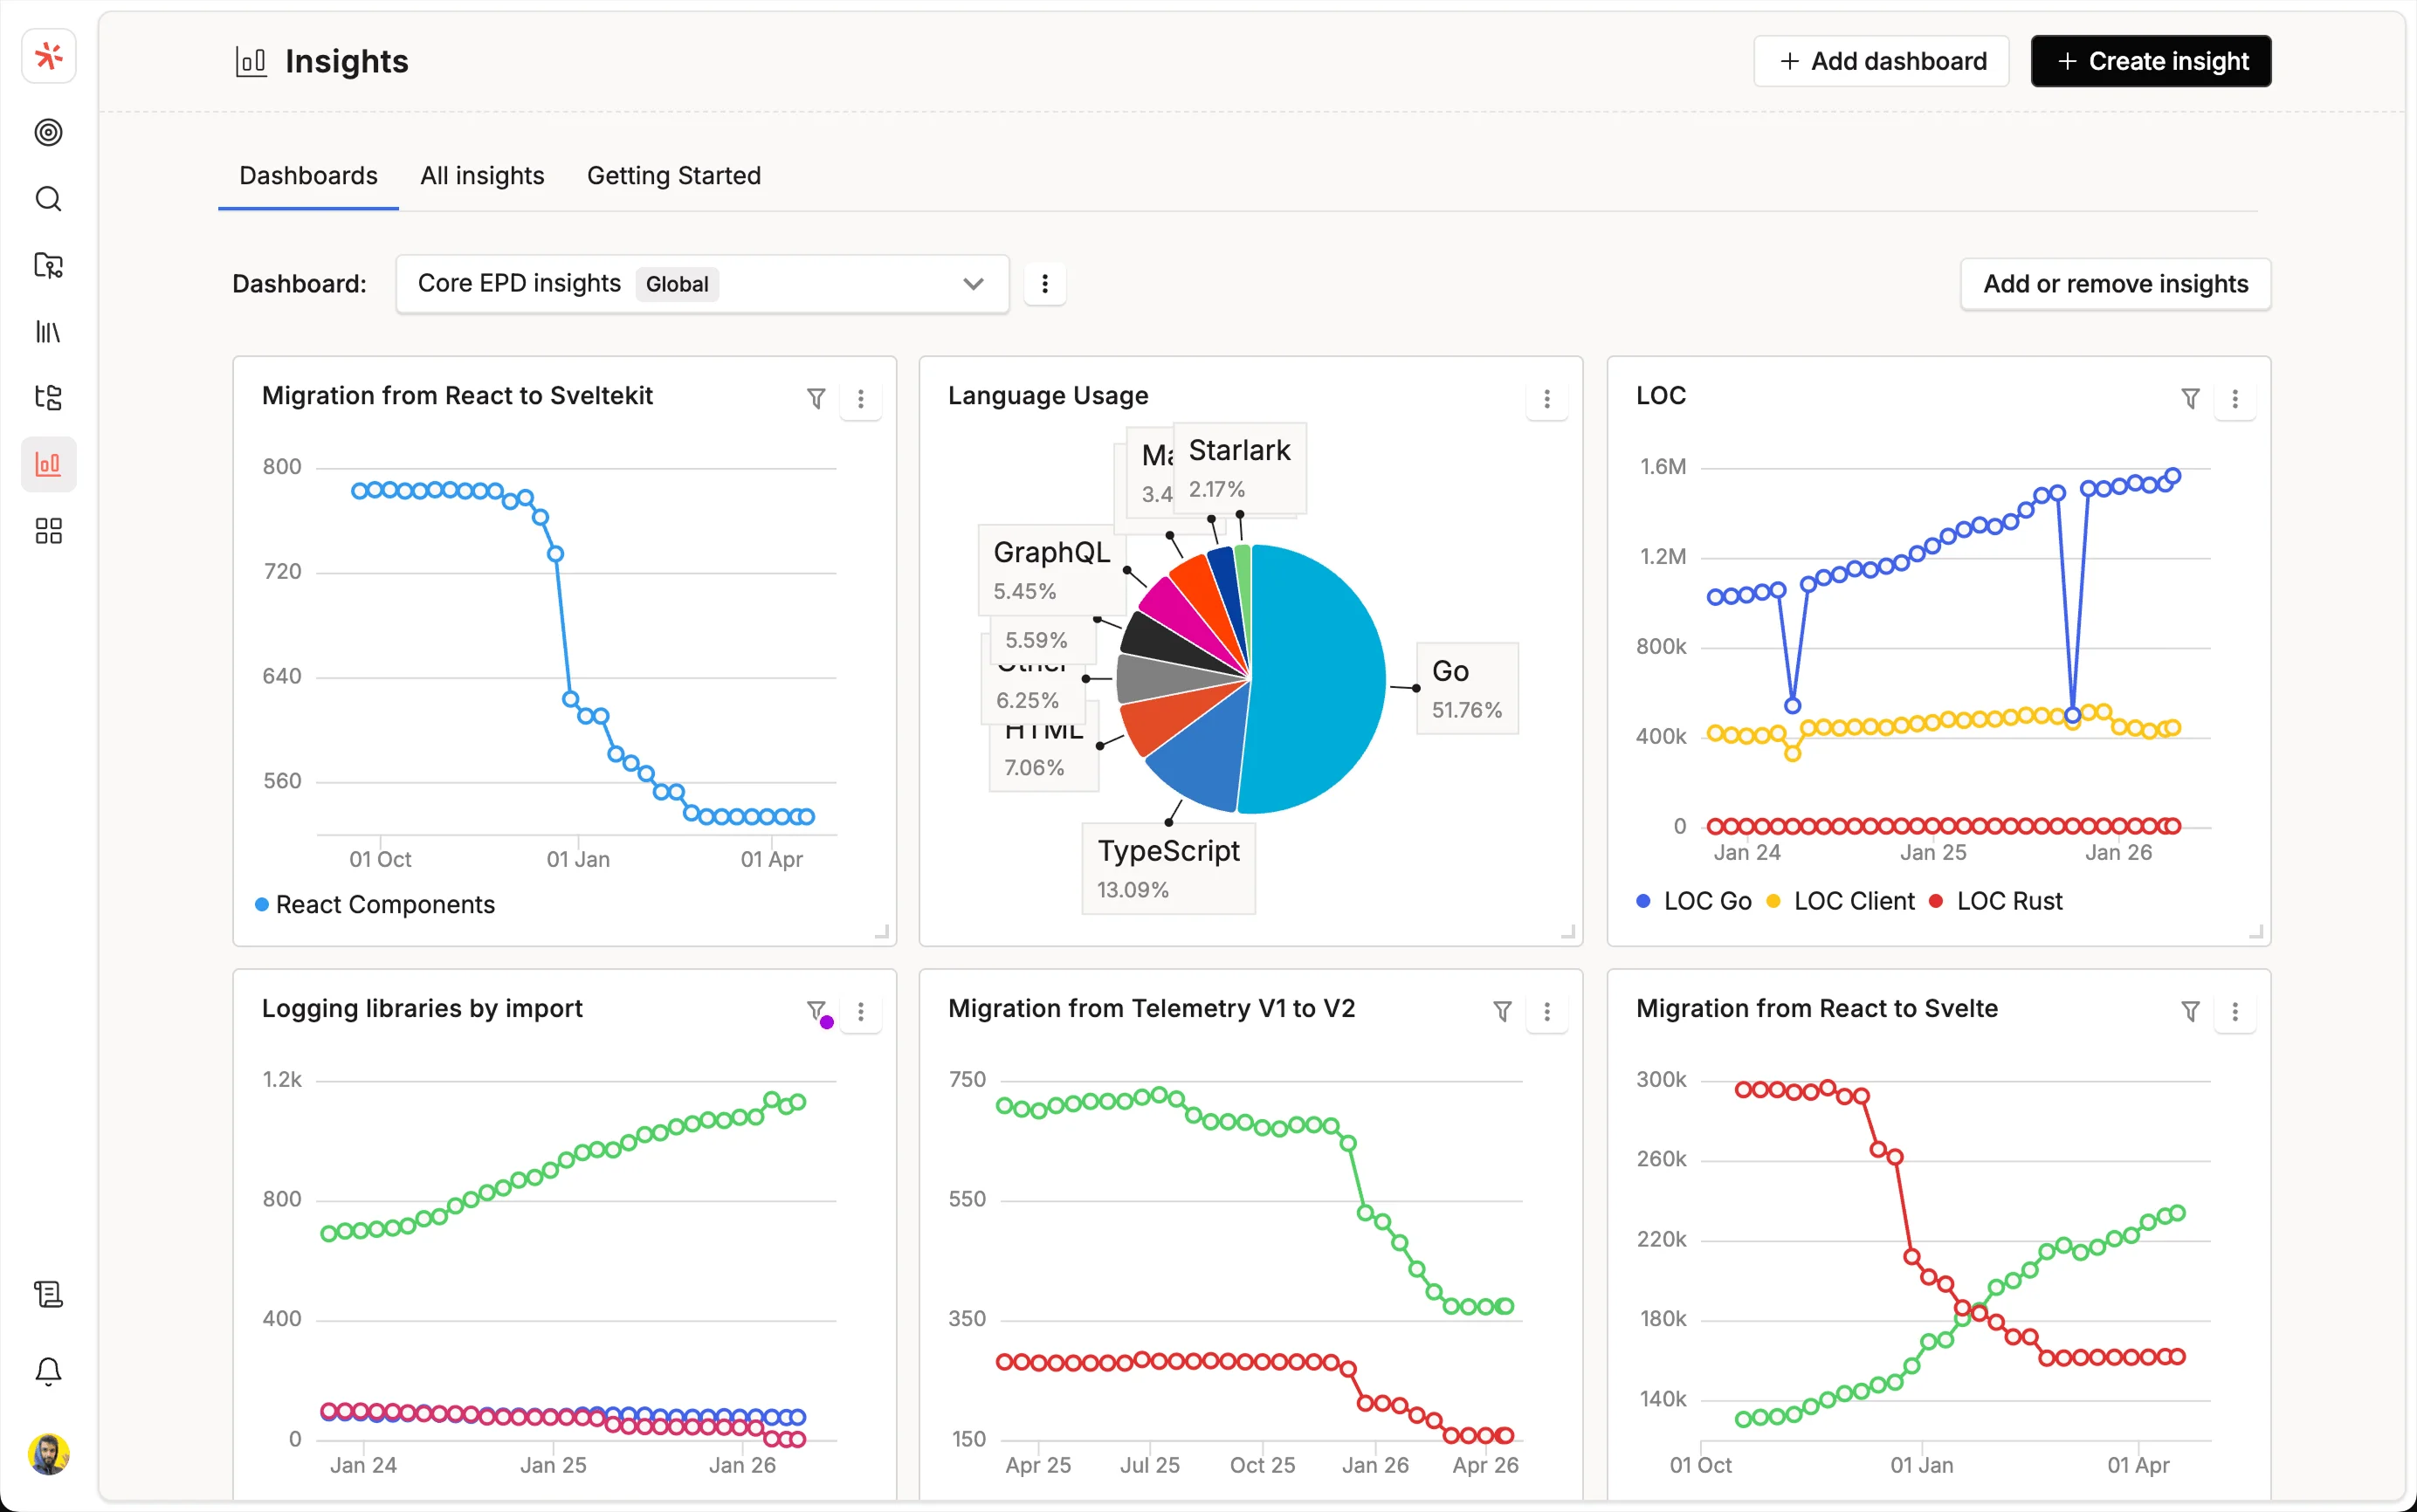Open the three-dot menu beside the dashboard selector
The height and width of the screenshot is (1512, 2417).
(1044, 283)
